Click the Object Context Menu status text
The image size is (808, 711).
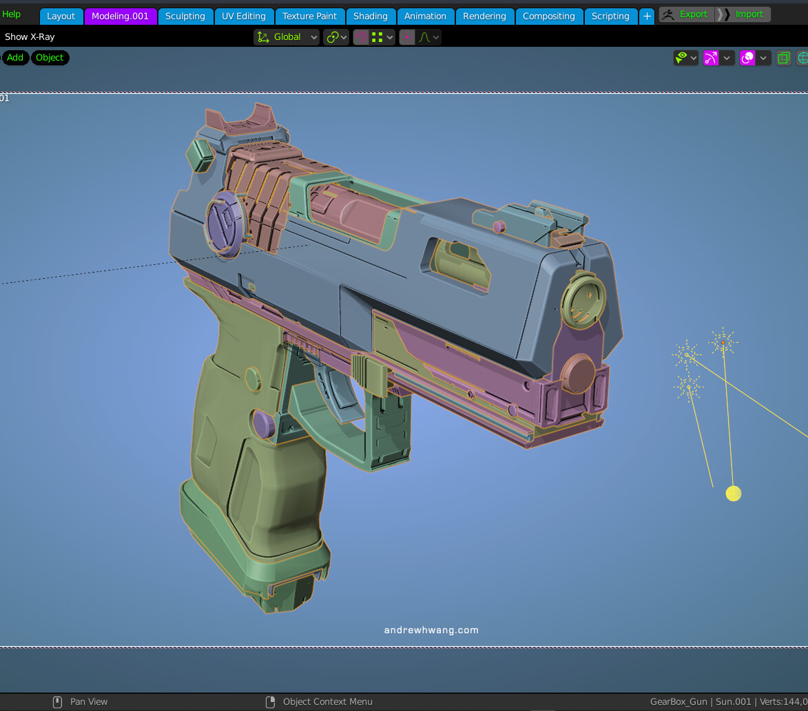(327, 702)
